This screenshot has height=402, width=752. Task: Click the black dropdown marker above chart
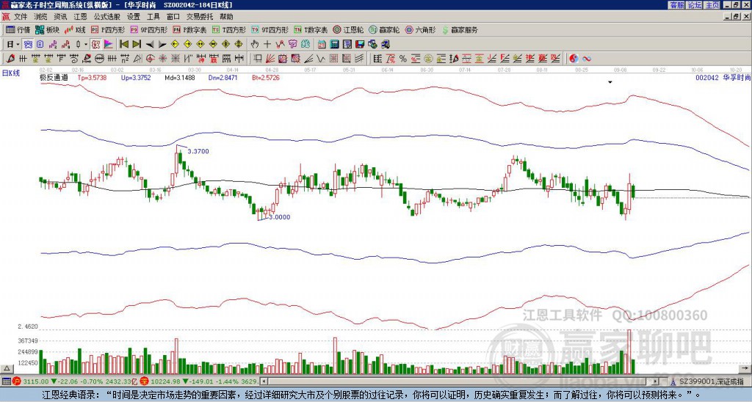click(x=610, y=82)
